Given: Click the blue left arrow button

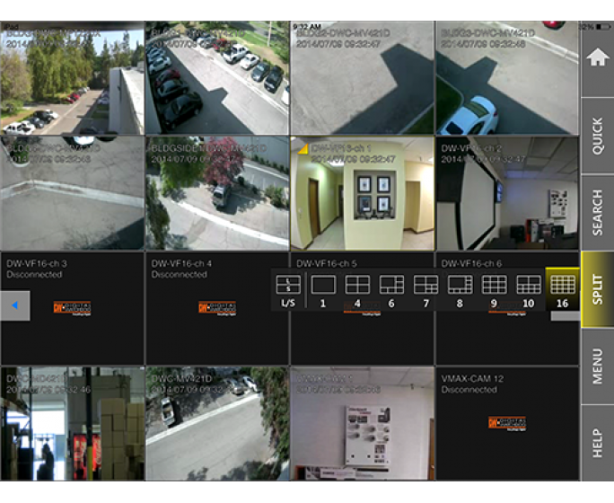Looking at the screenshot, I should tap(15, 305).
